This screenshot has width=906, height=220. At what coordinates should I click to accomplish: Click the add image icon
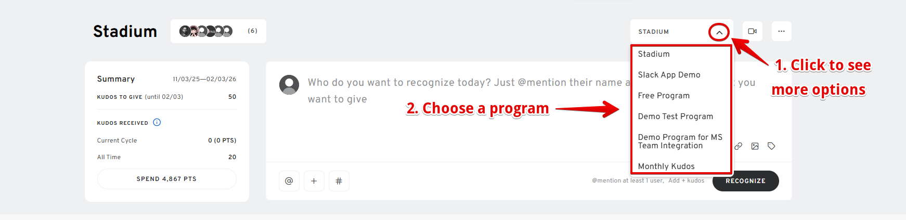point(755,146)
